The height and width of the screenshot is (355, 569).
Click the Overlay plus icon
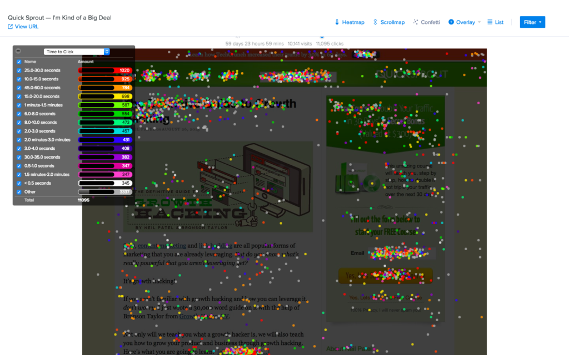(x=451, y=22)
